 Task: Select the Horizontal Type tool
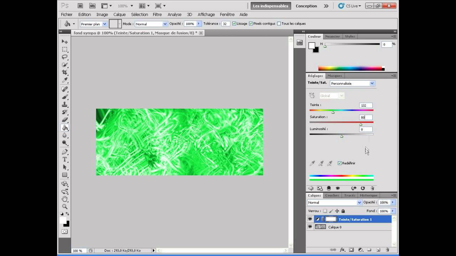coord(65,159)
